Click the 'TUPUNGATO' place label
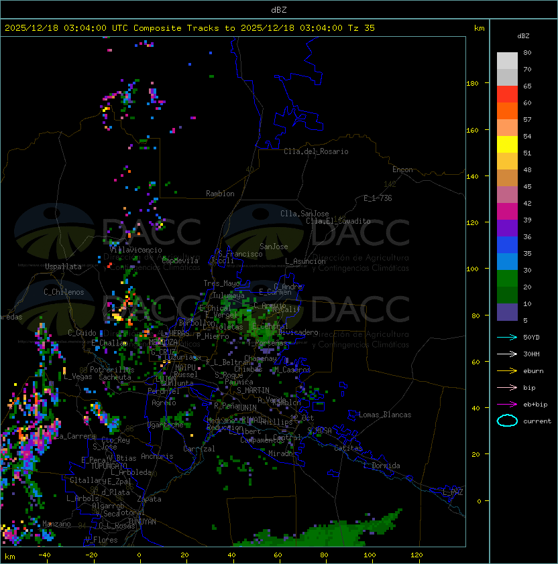 (109, 466)
